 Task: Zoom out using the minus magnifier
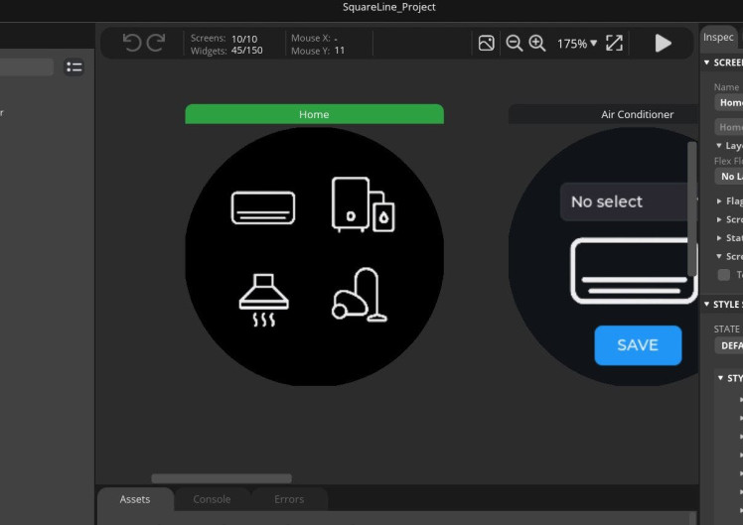pos(514,43)
